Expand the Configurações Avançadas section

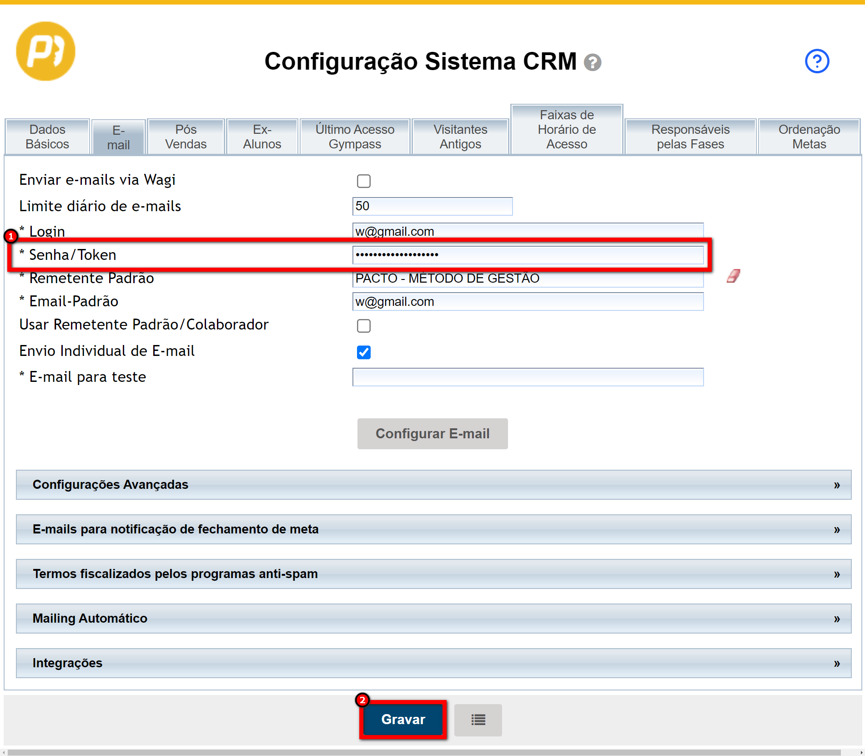coord(433,485)
